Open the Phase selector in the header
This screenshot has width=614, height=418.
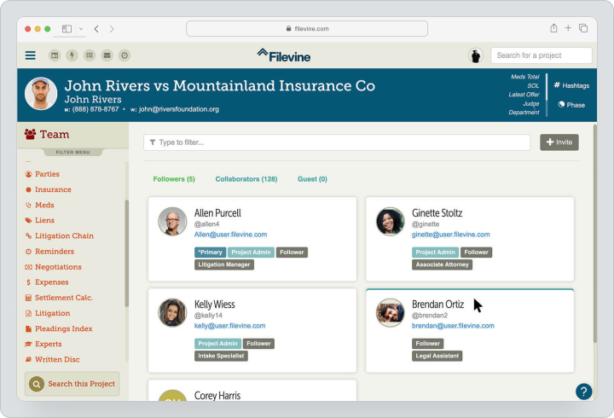click(571, 105)
